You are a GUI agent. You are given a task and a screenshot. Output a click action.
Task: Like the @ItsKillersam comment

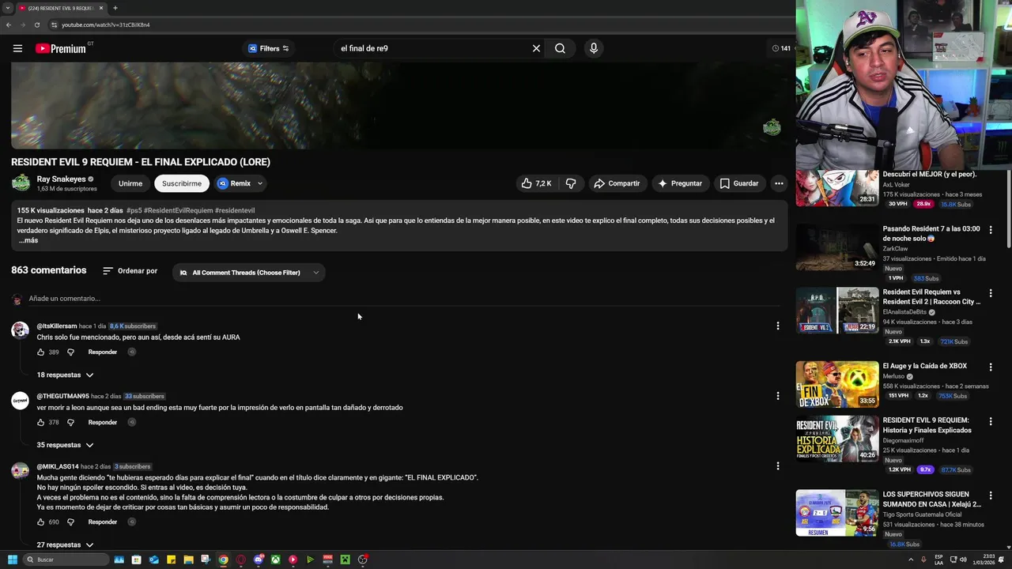tap(40, 352)
